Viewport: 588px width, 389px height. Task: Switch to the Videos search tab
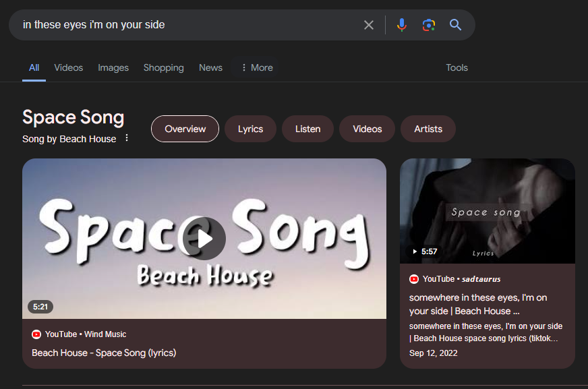[x=69, y=68]
